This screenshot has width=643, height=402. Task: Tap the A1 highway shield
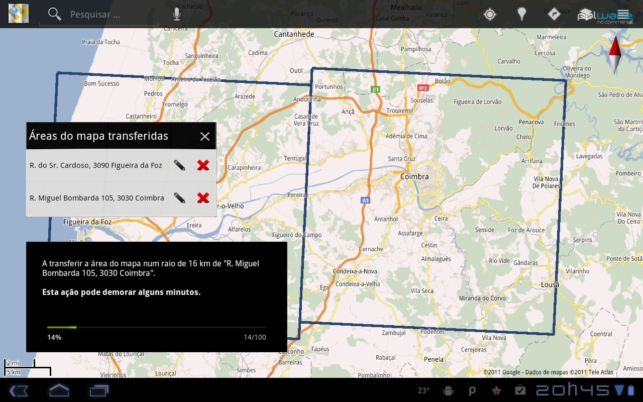[365, 200]
